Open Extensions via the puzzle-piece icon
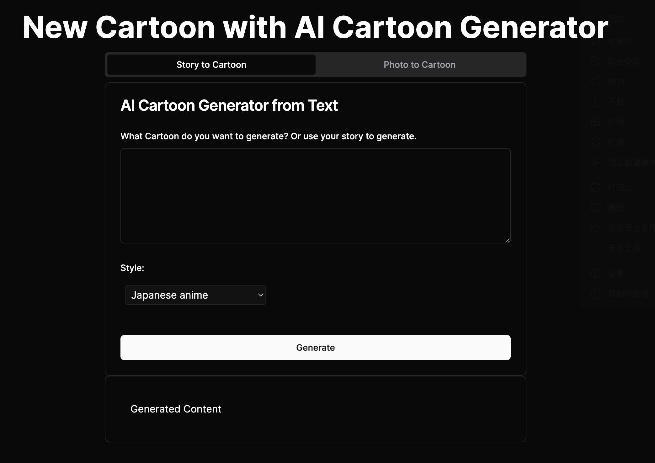The width and height of the screenshot is (655, 463). pos(595,142)
